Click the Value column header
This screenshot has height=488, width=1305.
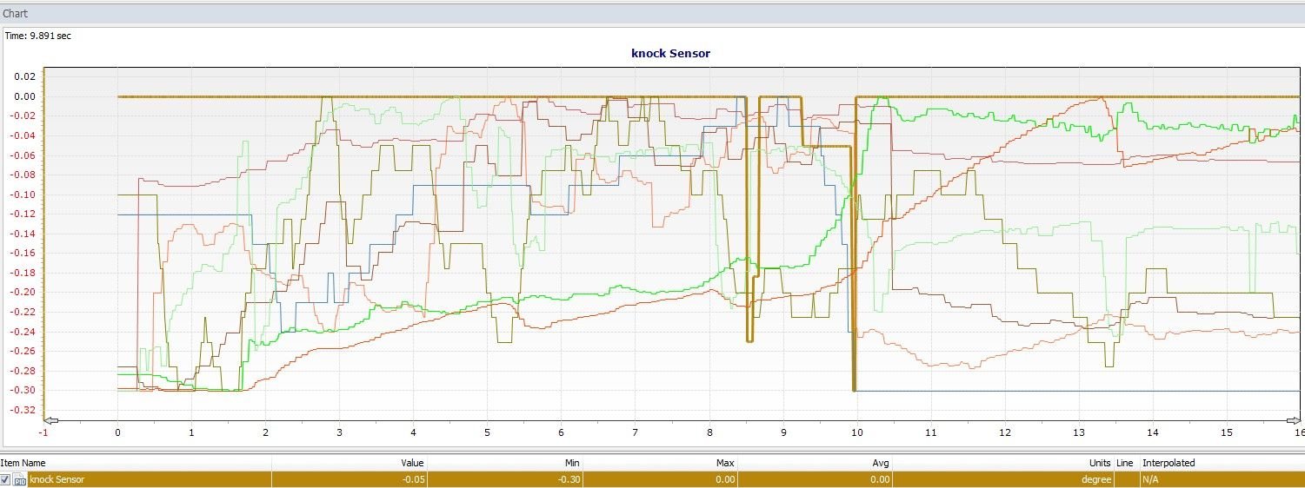411,463
